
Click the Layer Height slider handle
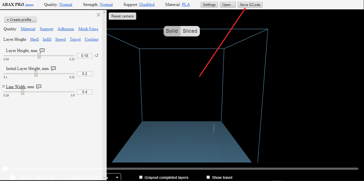click(39, 56)
